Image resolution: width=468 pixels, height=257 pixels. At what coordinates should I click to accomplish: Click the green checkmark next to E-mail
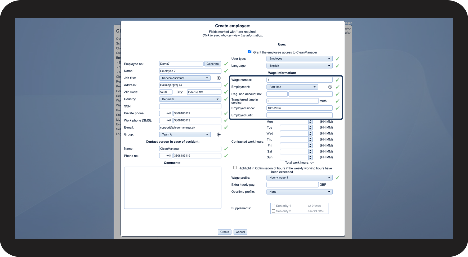click(x=226, y=127)
